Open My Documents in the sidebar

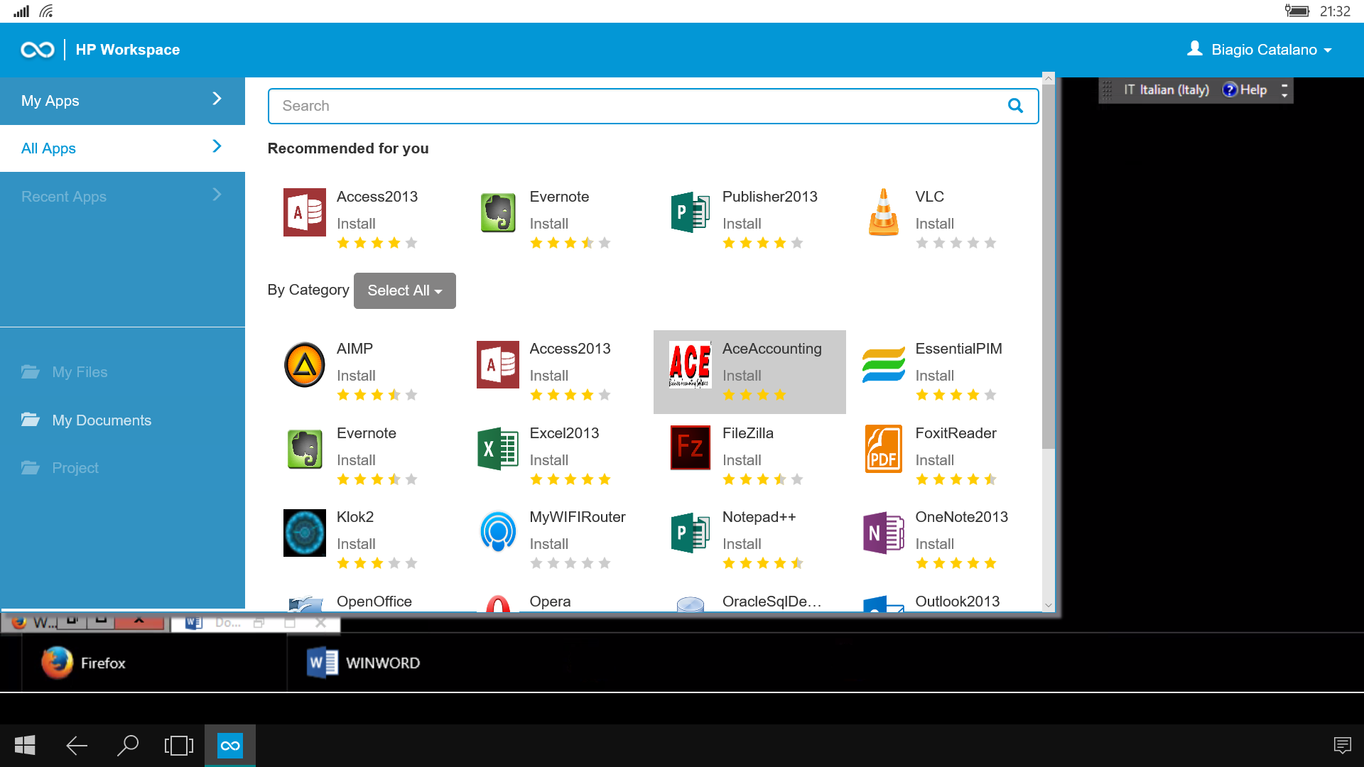[102, 420]
